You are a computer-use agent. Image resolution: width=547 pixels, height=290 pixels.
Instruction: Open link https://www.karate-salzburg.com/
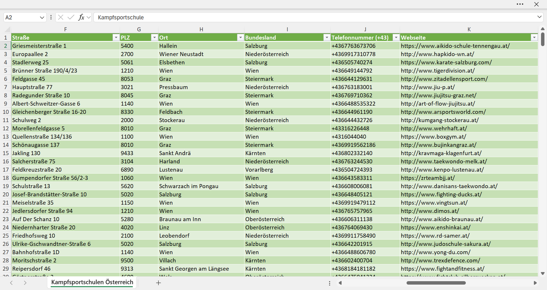(446, 62)
